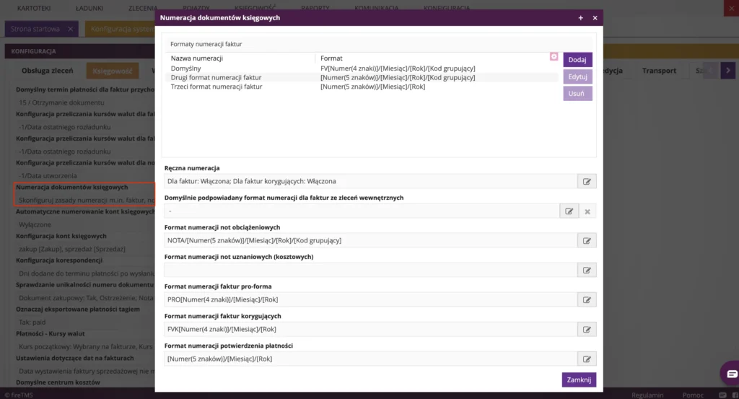Click the plus icon in dialog header
Viewport: 739px width, 399px height.
[x=581, y=18]
